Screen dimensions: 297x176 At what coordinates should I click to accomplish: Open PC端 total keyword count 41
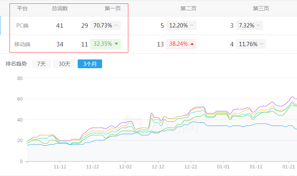59,26
